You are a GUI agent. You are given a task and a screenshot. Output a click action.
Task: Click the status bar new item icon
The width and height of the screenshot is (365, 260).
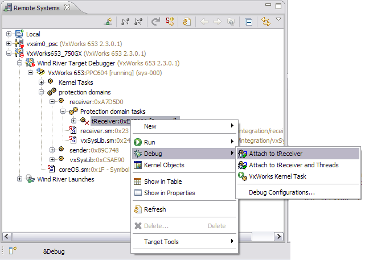pyautogui.click(x=13, y=251)
